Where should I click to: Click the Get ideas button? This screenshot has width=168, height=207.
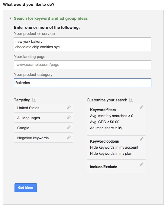tap(26, 188)
